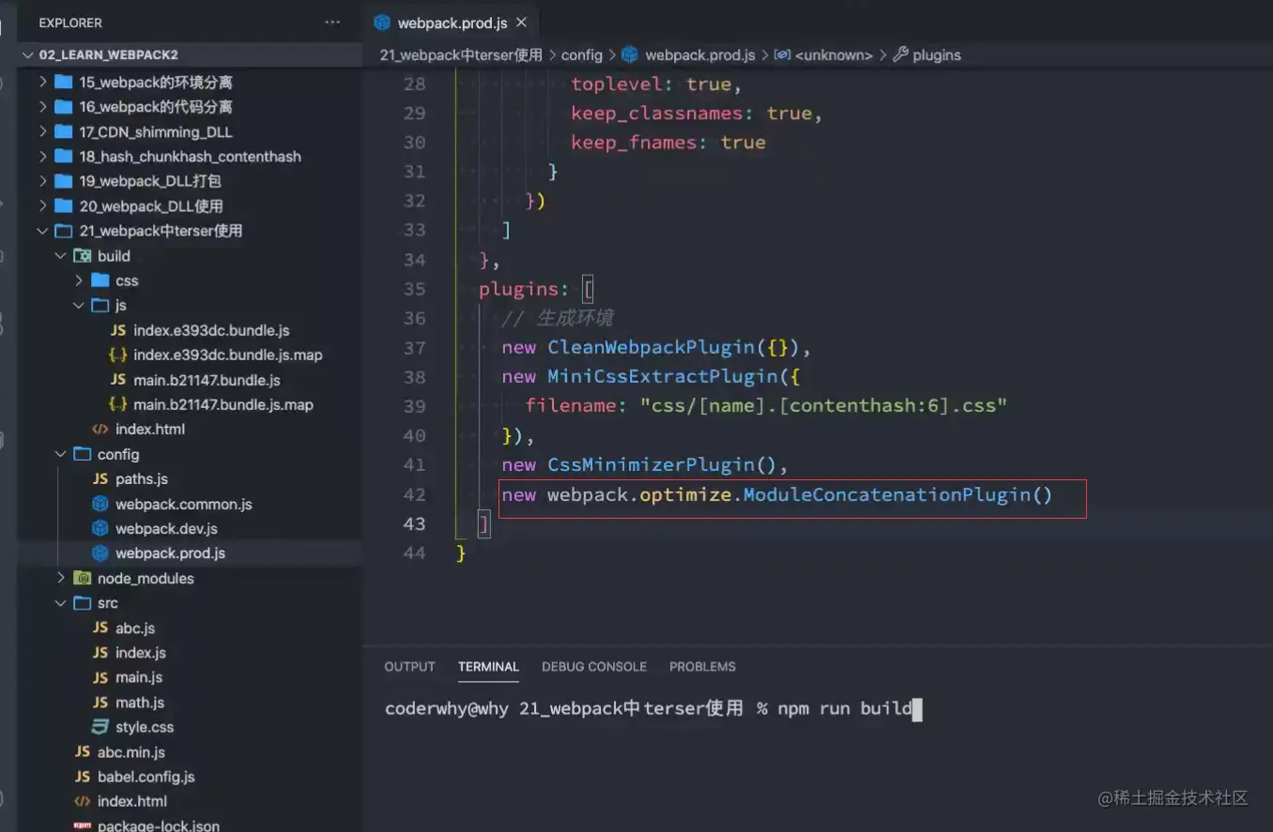The height and width of the screenshot is (832, 1273).
Task: Click the HTML icon of index.html in build folder
Action: pos(100,429)
